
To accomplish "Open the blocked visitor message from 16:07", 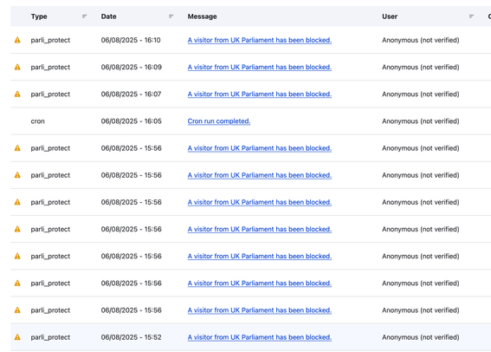I will click(x=260, y=94).
